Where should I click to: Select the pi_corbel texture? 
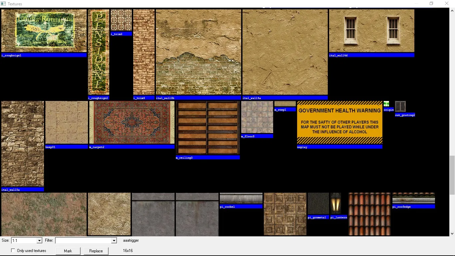[241, 198]
